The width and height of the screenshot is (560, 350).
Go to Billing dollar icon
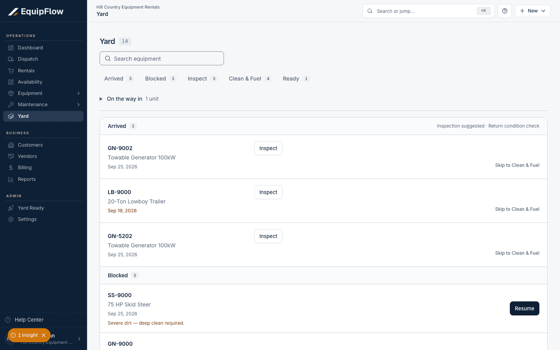click(x=11, y=168)
